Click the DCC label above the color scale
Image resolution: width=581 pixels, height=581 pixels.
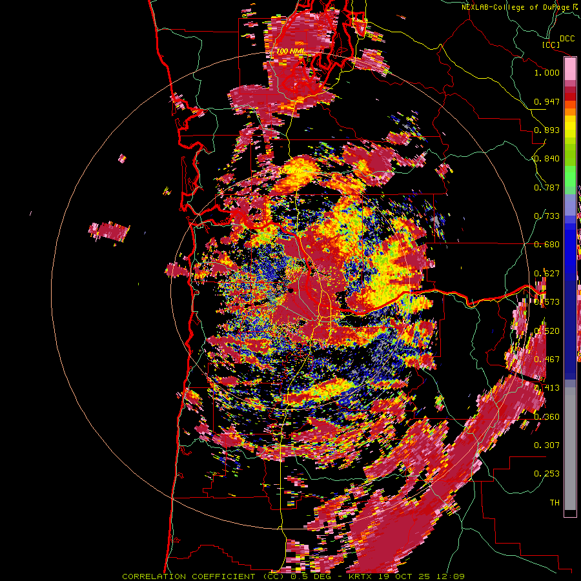pos(567,39)
